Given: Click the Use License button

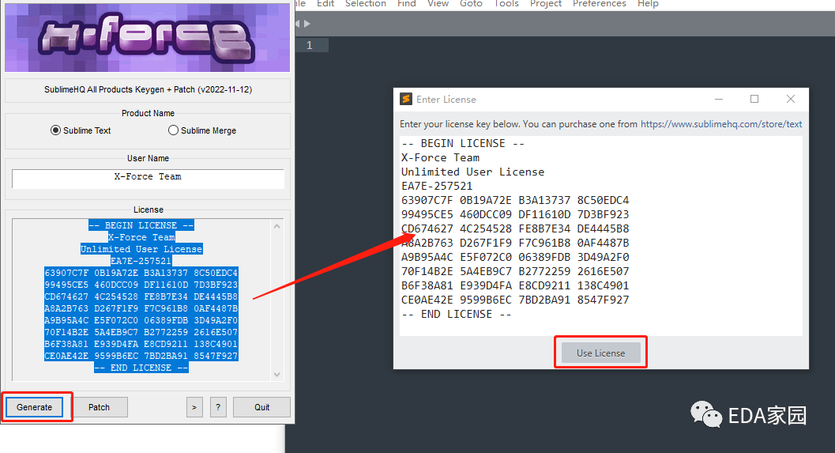Looking at the screenshot, I should (x=600, y=353).
